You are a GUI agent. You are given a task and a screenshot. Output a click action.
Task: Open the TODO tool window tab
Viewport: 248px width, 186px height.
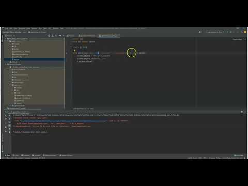click(16, 156)
